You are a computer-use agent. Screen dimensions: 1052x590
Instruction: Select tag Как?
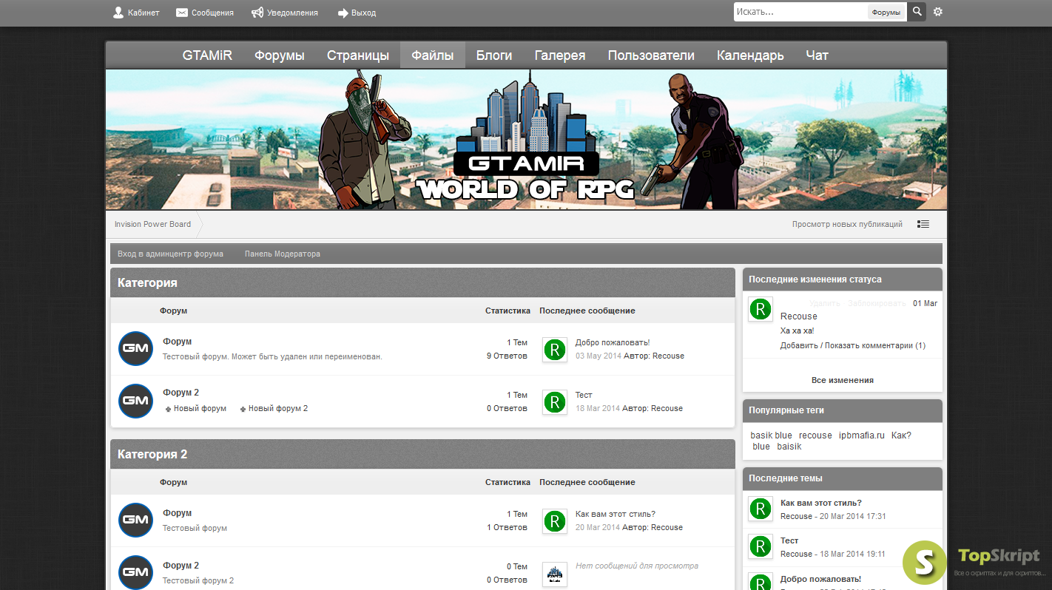(x=901, y=435)
